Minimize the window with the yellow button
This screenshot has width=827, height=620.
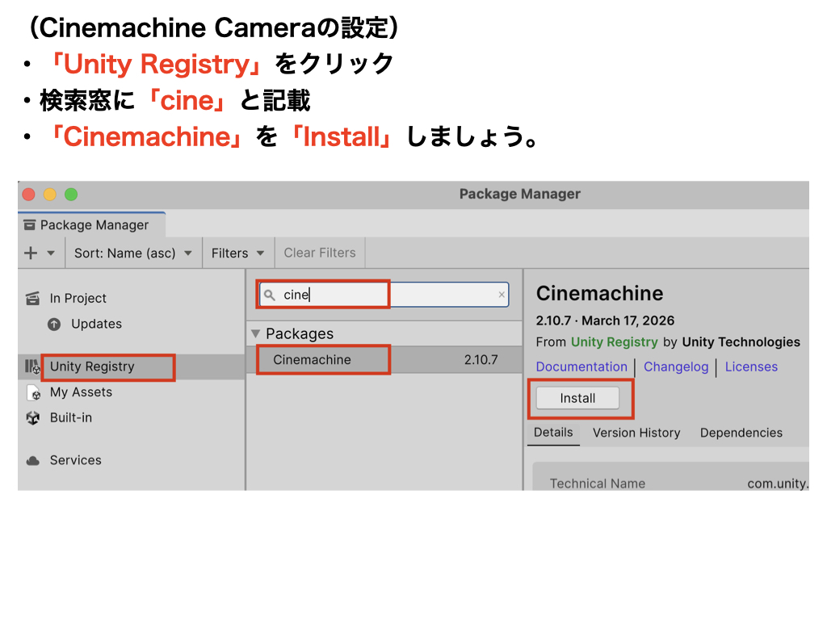50,195
